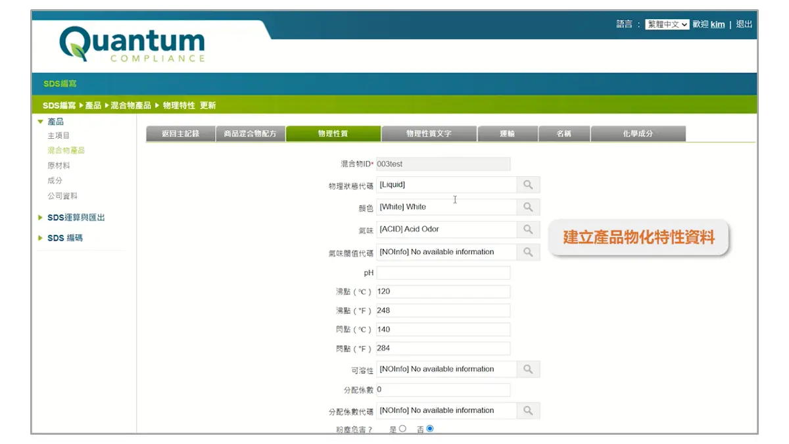Open lookup magnifier for 顏色 field
Screen dimensions: 789x444
pyautogui.click(x=528, y=207)
